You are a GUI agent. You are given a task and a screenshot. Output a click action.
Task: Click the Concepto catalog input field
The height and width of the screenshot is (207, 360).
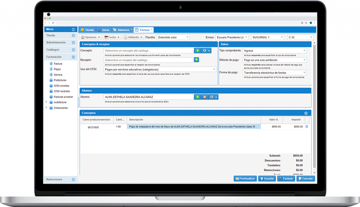tap(148, 51)
